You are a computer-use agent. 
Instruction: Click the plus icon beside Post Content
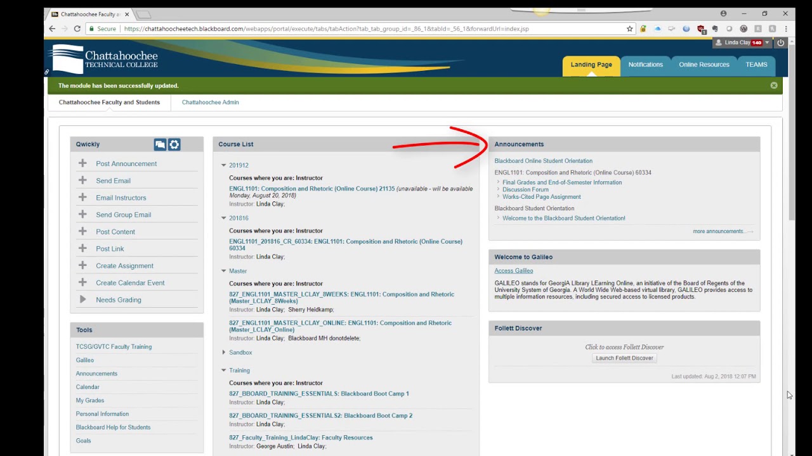[x=82, y=232]
